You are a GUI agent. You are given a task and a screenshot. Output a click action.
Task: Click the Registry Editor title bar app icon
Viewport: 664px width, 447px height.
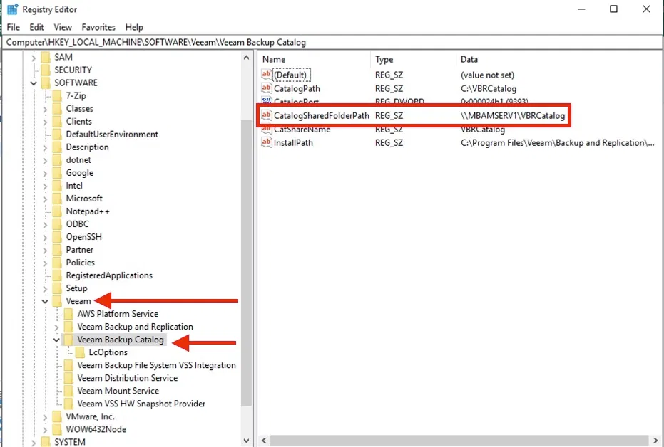(13, 9)
